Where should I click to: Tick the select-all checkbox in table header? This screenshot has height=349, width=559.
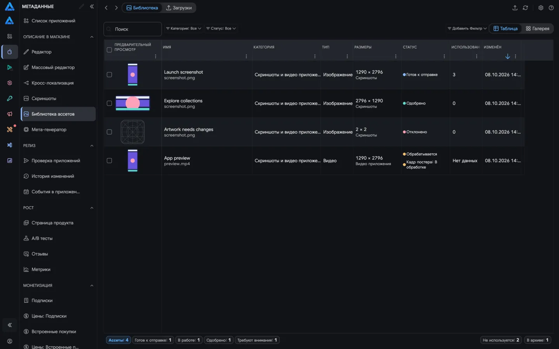coord(109,50)
